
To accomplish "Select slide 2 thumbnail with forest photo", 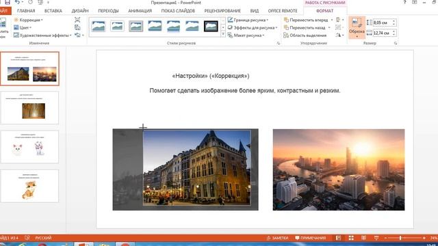I will 30,108.
